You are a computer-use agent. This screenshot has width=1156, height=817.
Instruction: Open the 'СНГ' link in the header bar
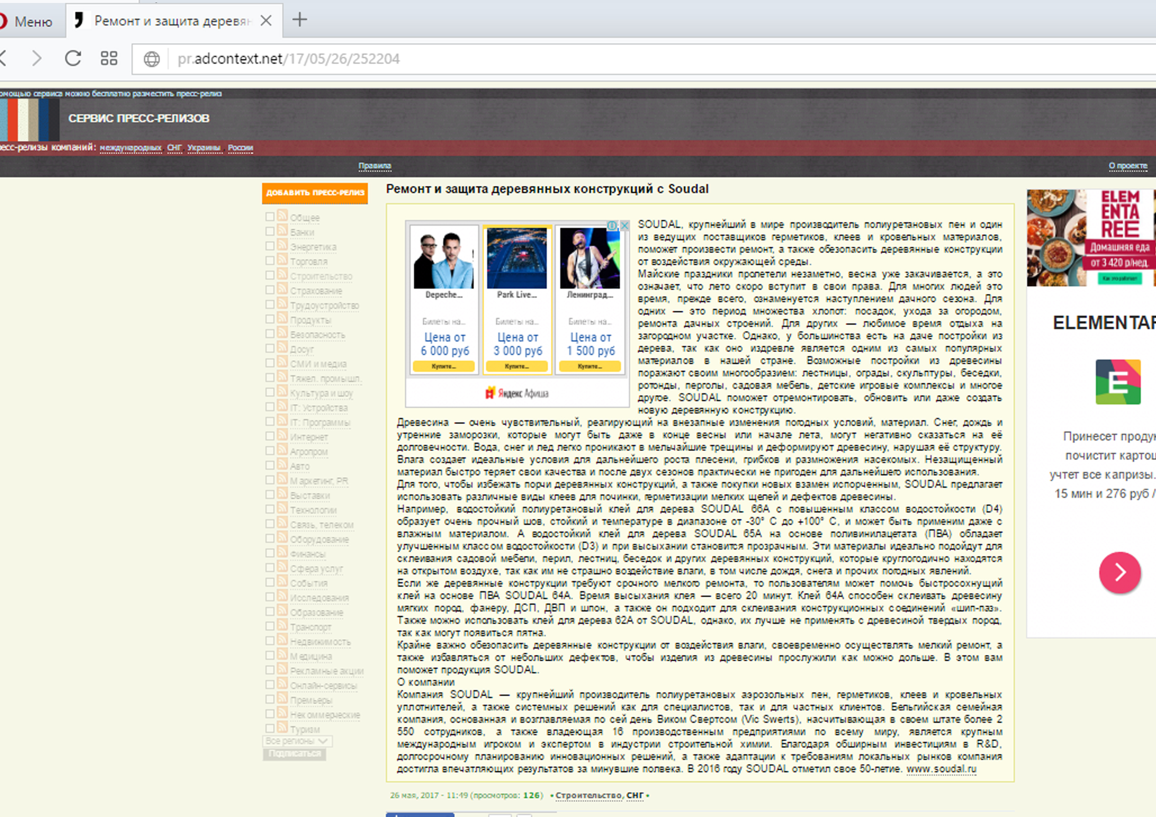coord(175,148)
